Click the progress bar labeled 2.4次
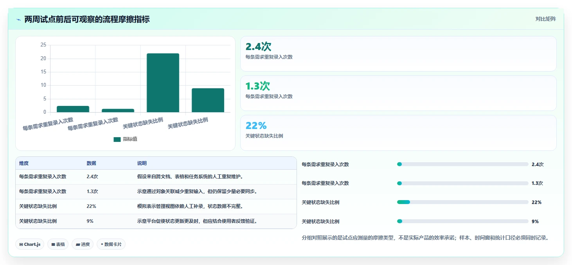Screen dimensions: 572x265 (463, 164)
